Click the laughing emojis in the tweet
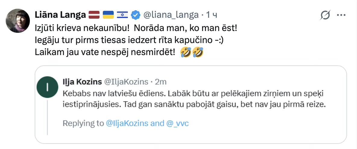The image size is (357, 149). point(191,53)
